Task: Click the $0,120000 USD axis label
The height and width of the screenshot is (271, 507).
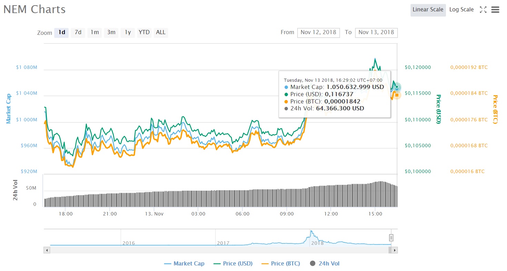Action: coord(418,67)
